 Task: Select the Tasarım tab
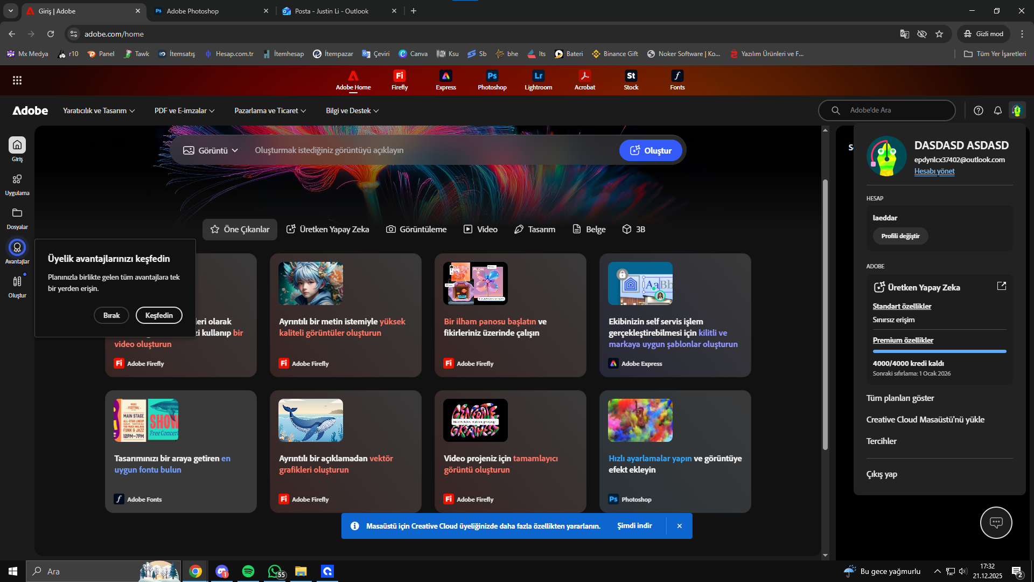point(535,230)
